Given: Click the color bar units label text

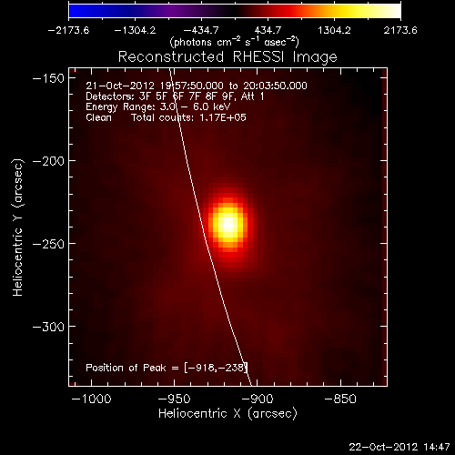Looking at the screenshot, I should click(x=234, y=42).
